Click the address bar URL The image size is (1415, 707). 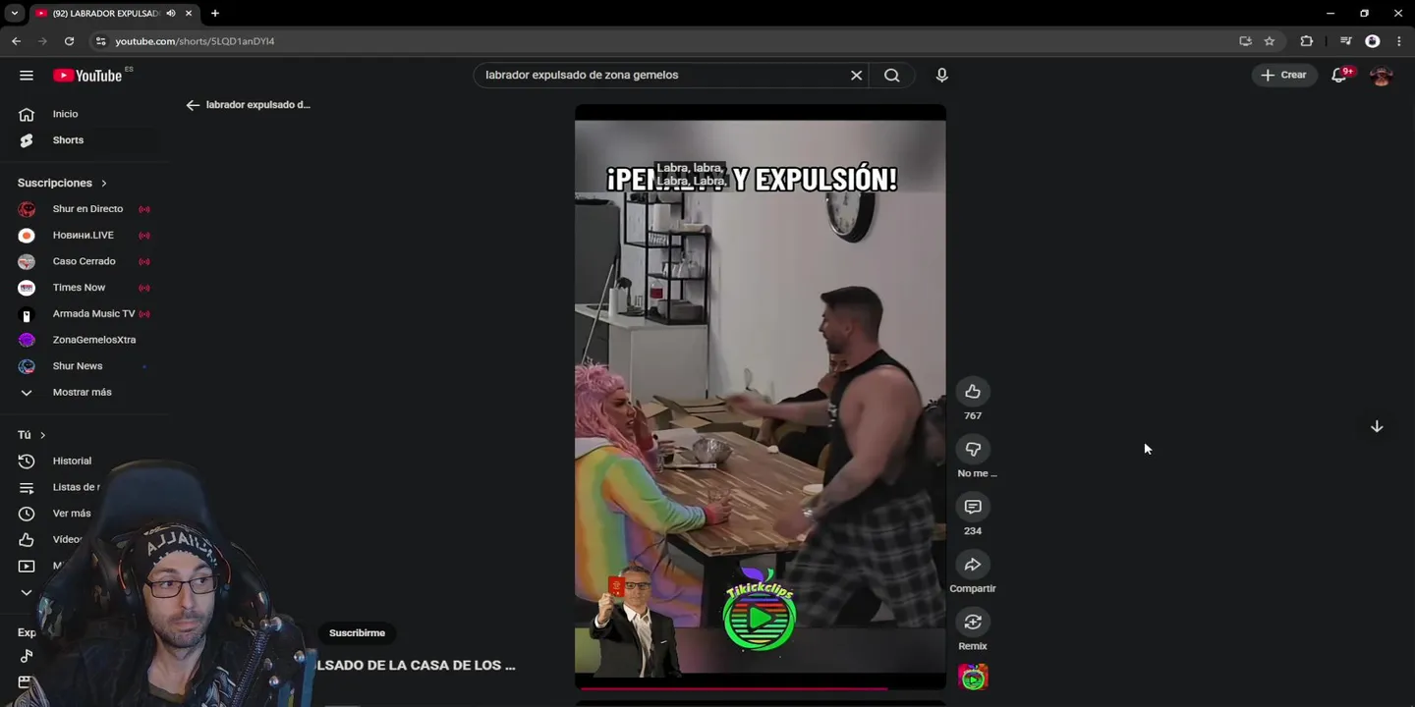point(195,41)
